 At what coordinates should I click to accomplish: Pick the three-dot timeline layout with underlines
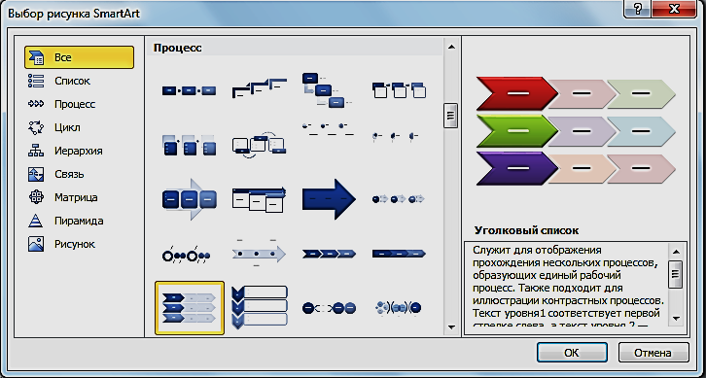(x=328, y=129)
